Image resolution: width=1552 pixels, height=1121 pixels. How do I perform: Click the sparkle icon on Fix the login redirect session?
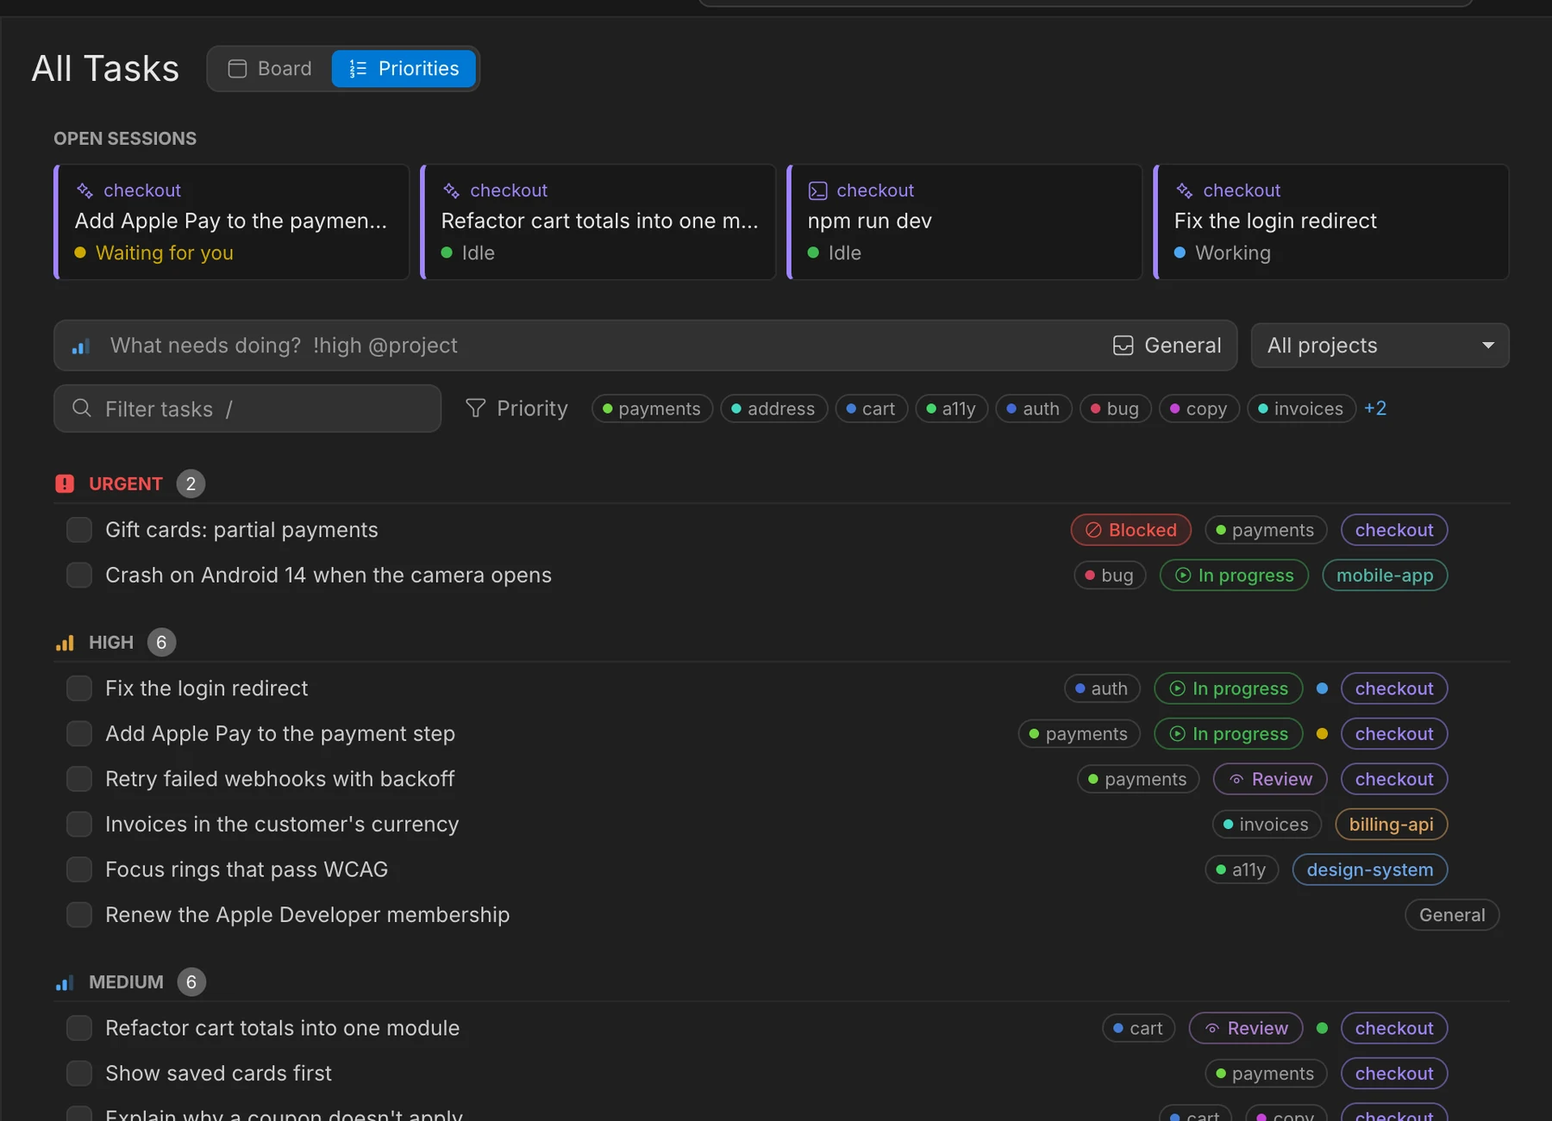coord(1185,190)
